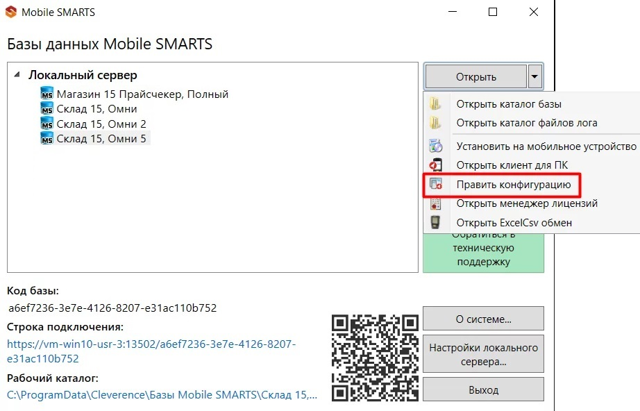Screen dimensions: 640x411
Task: Click database icon beside Склад 15, Омни 2
Action: [x=47, y=124]
